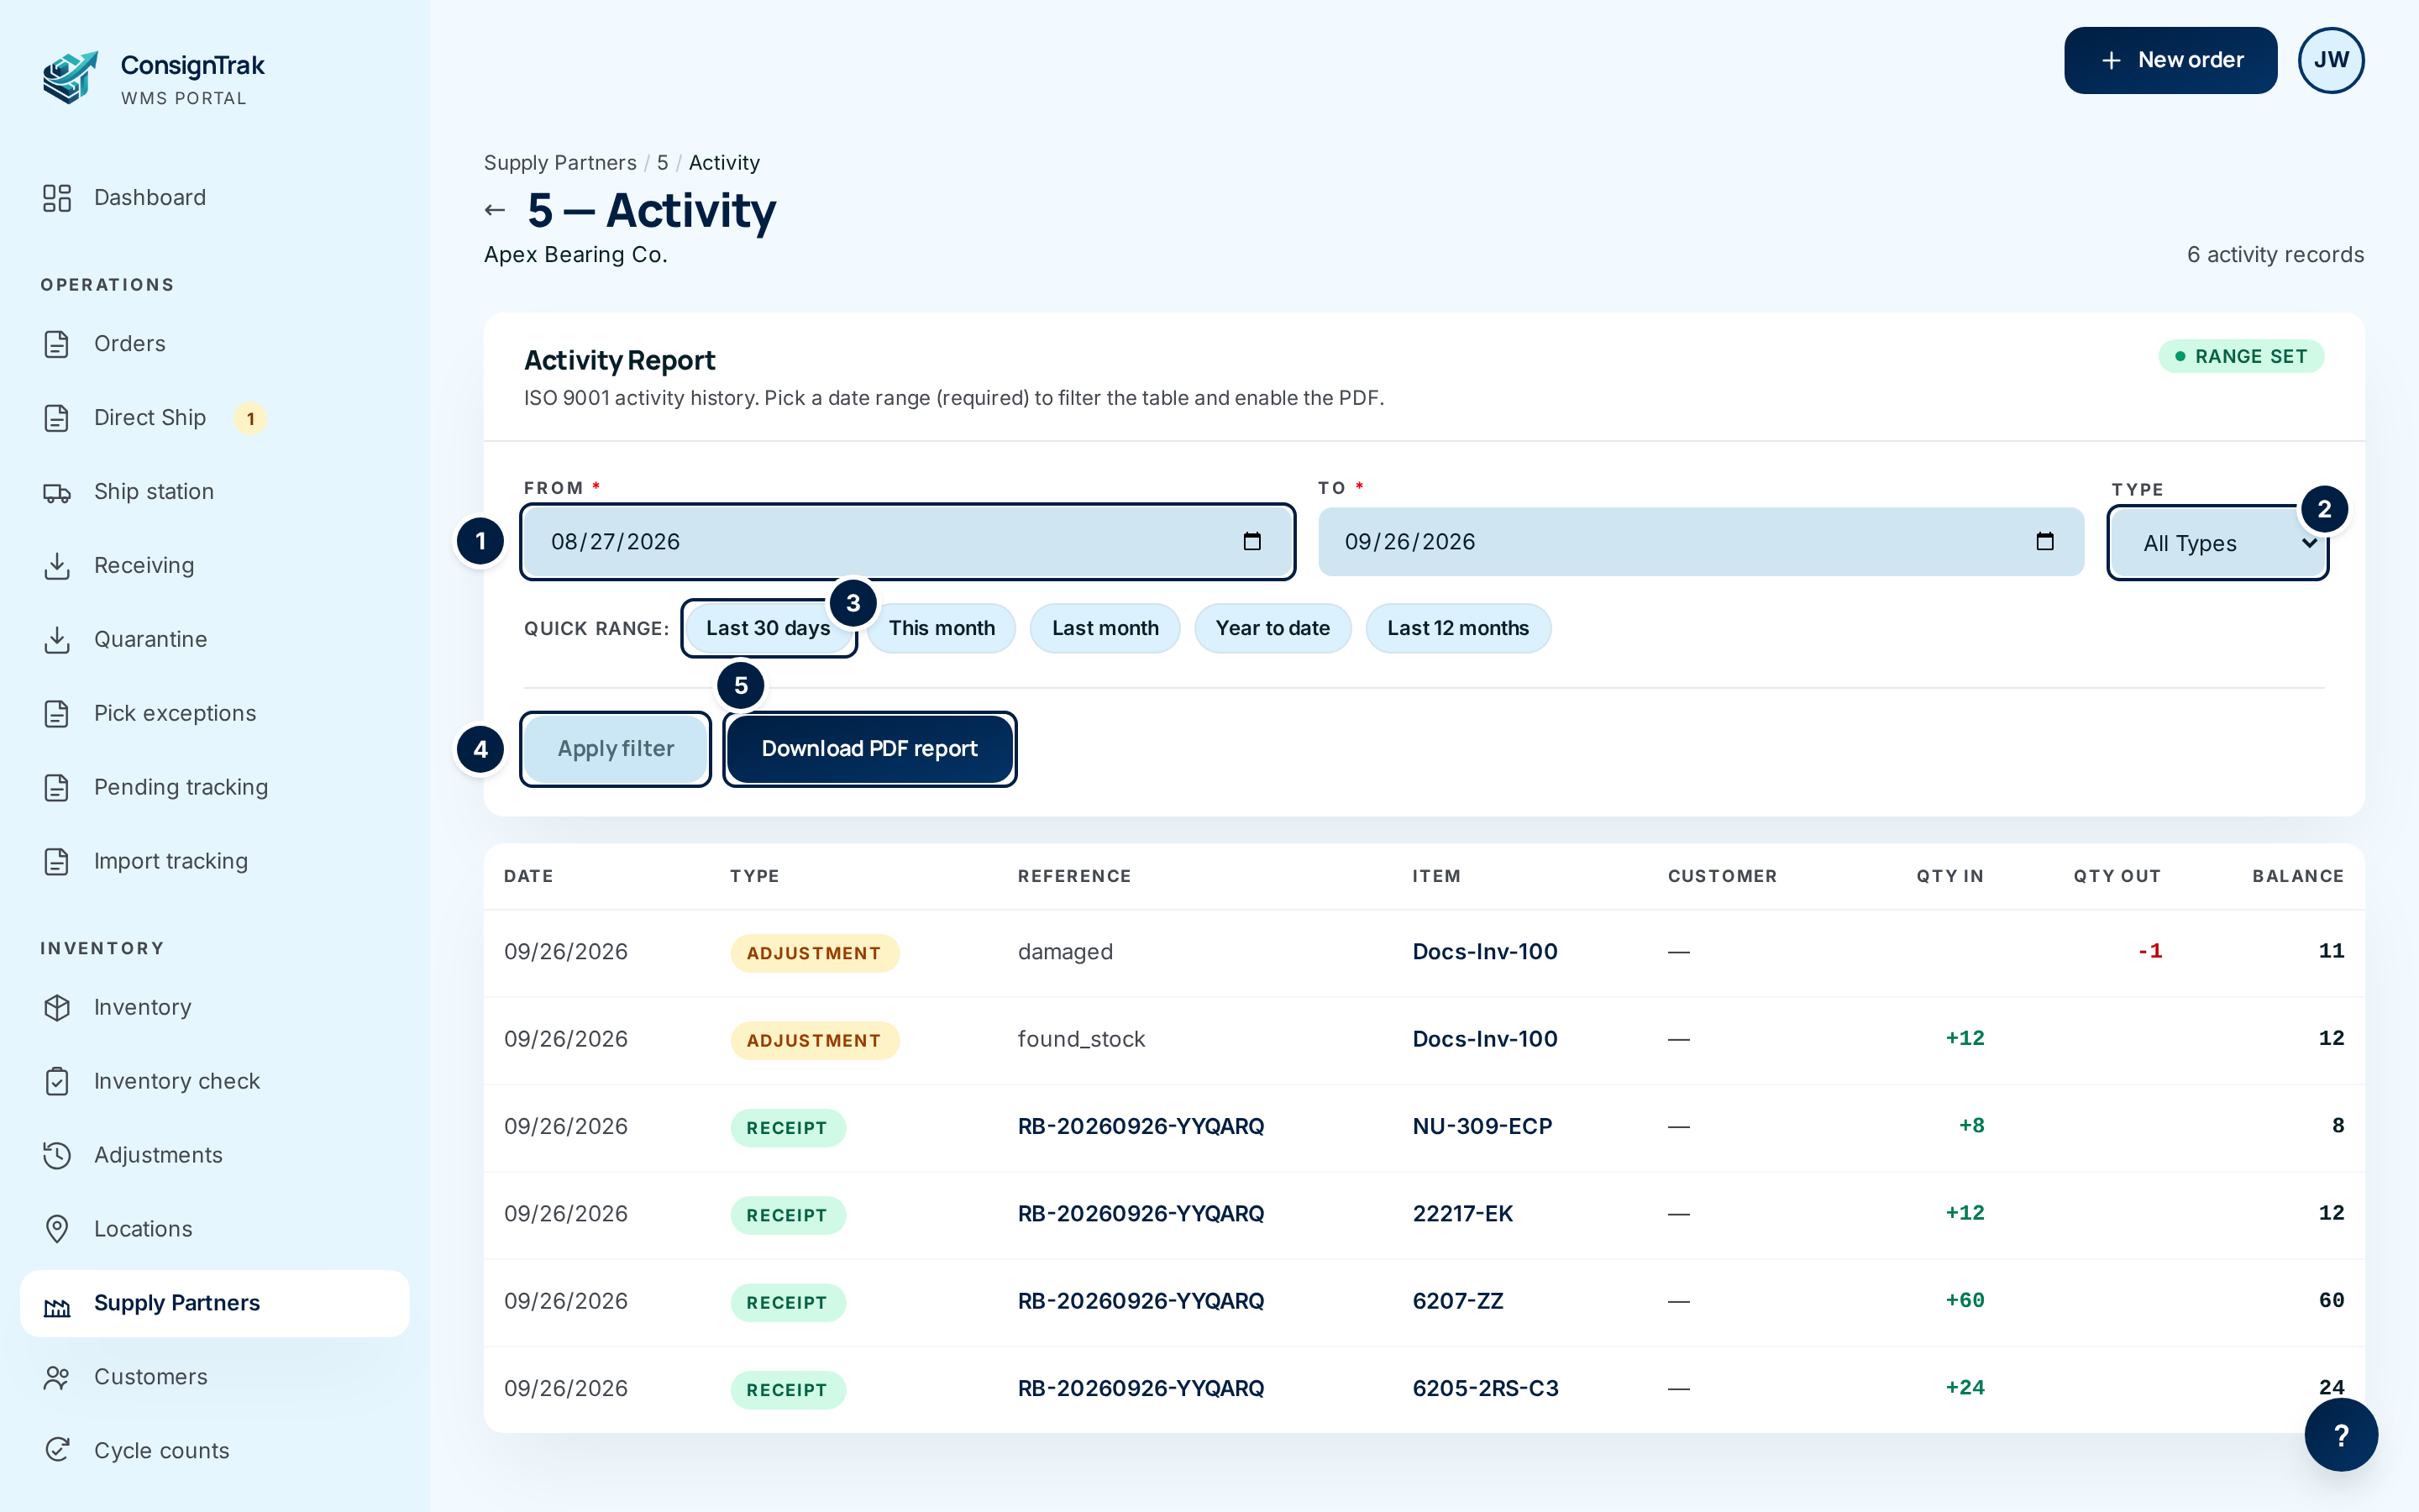Open Pick exceptions in the sidebar

[x=215, y=714]
